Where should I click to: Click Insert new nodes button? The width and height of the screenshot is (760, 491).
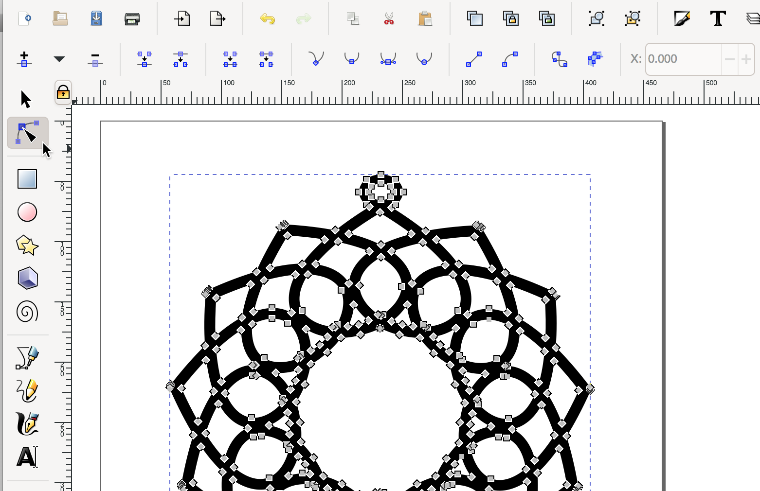tap(24, 59)
